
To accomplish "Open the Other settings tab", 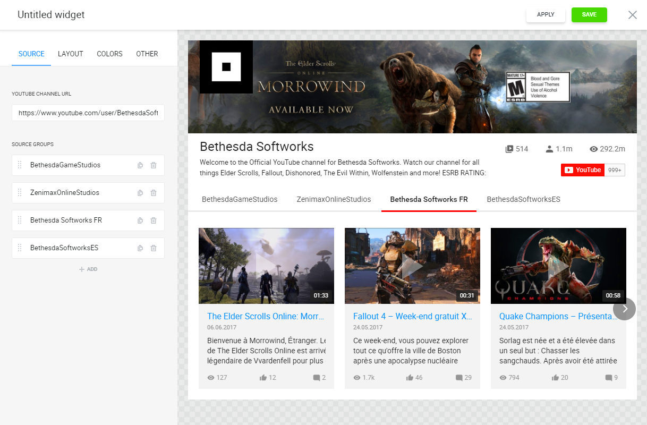I will (147, 54).
